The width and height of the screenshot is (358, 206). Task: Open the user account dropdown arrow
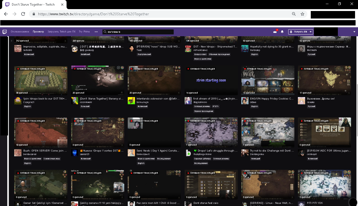pyautogui.click(x=354, y=32)
